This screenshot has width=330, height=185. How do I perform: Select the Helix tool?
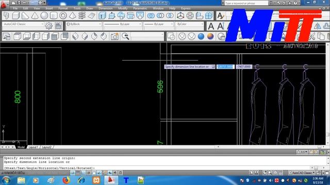(x=82, y=16)
